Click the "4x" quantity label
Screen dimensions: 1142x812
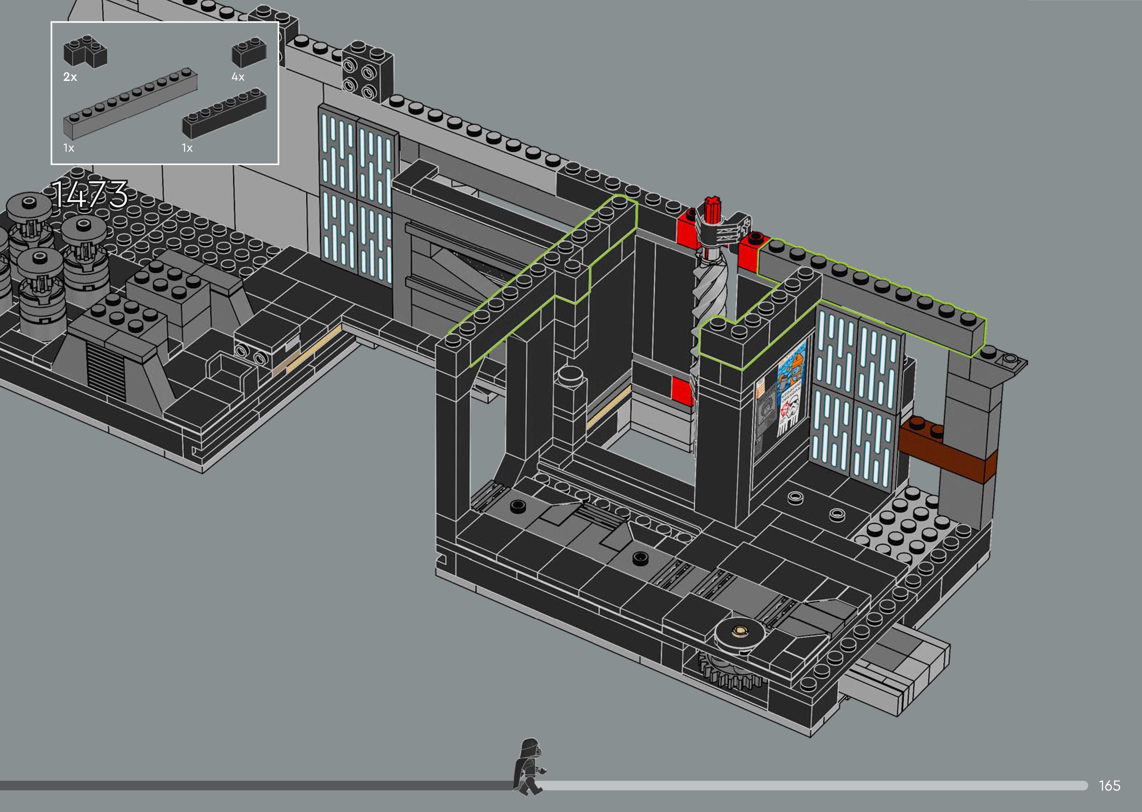point(237,77)
